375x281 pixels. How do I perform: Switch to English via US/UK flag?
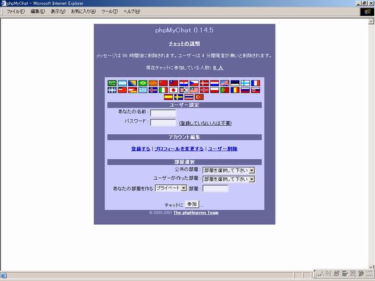225,83
